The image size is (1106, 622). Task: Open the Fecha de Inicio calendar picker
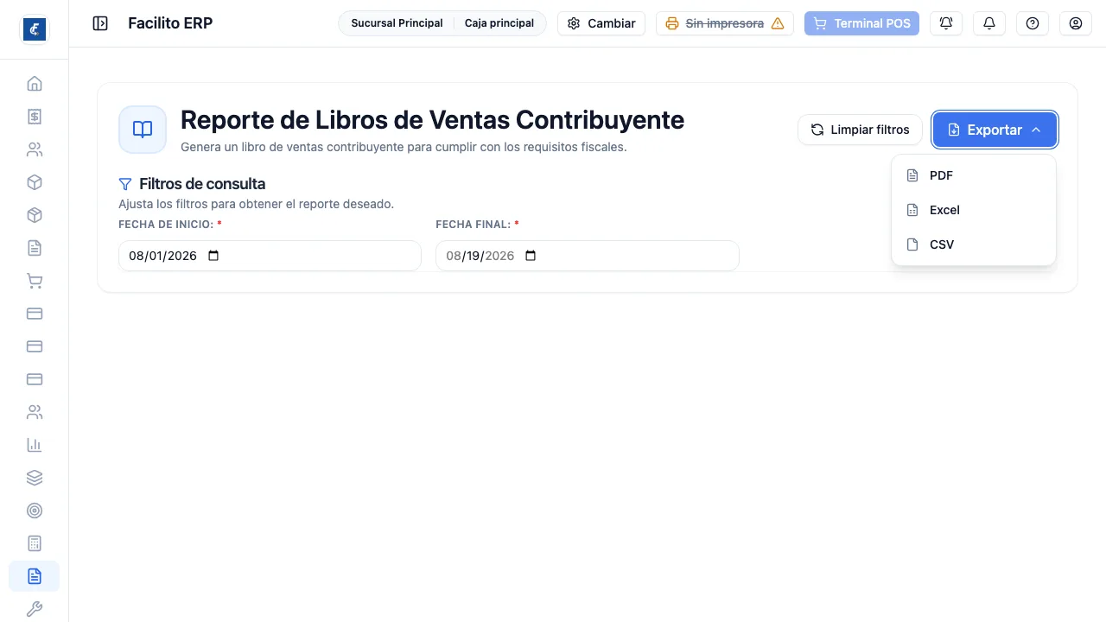[x=214, y=256]
